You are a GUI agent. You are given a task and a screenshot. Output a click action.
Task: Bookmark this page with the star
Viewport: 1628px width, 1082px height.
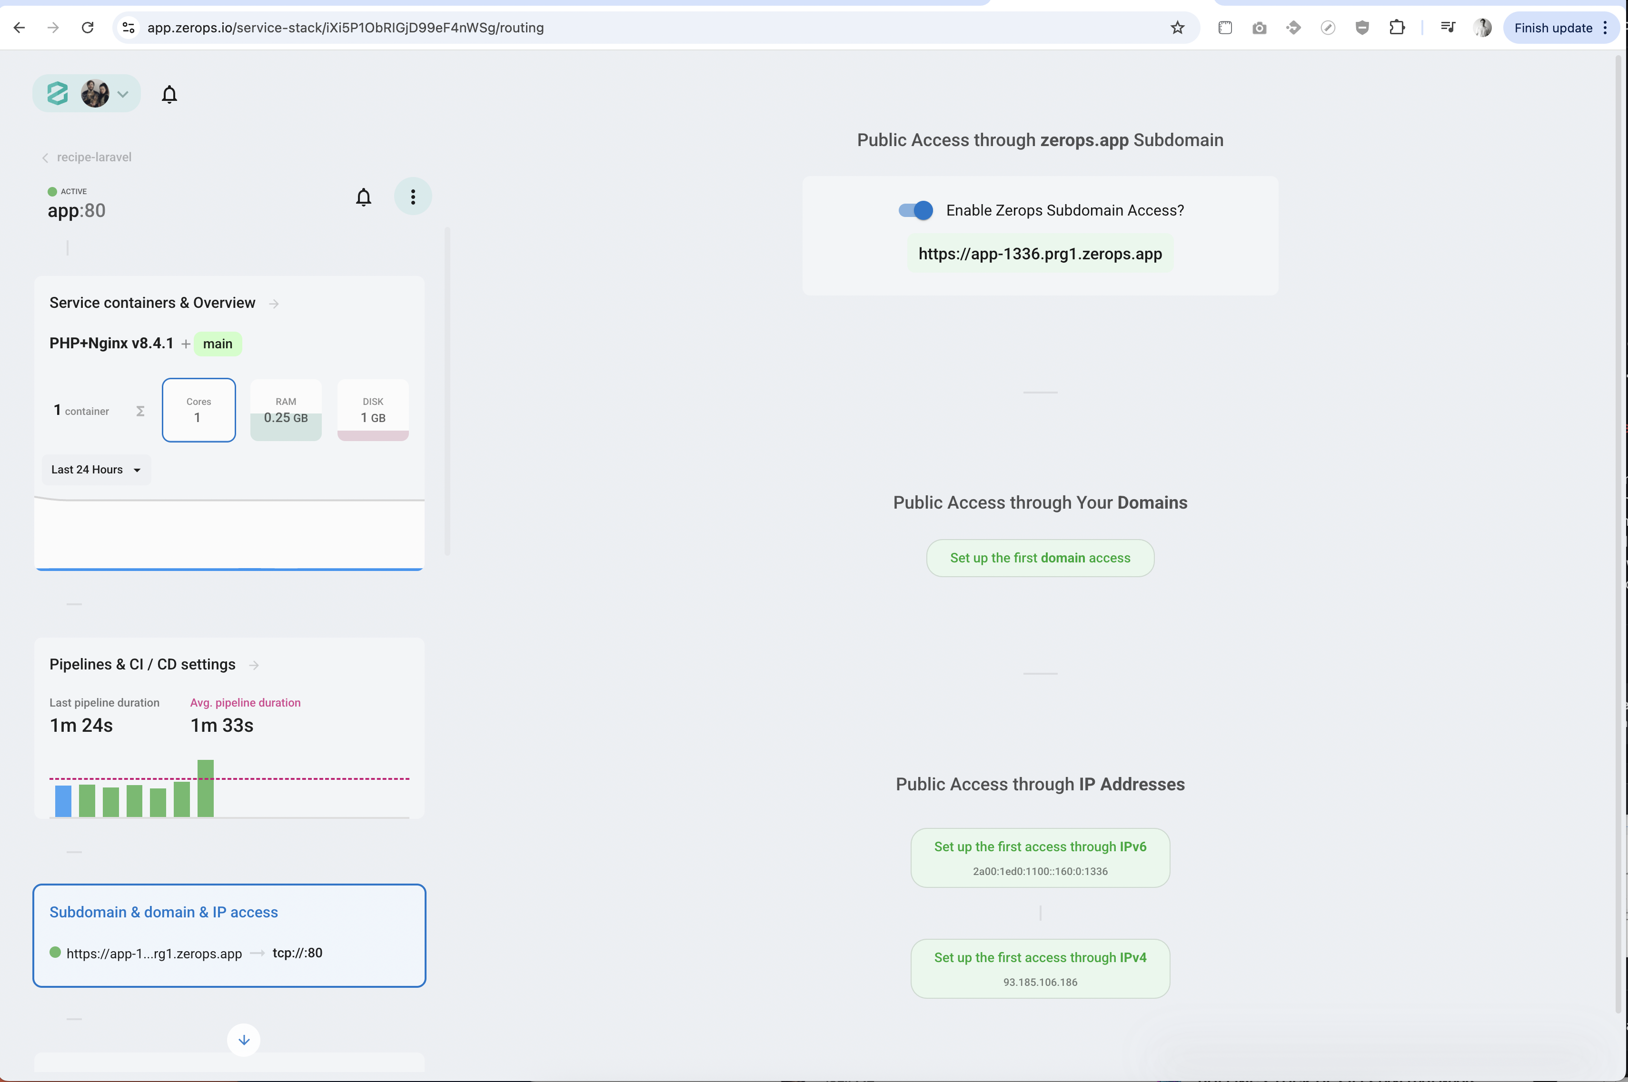pos(1177,28)
